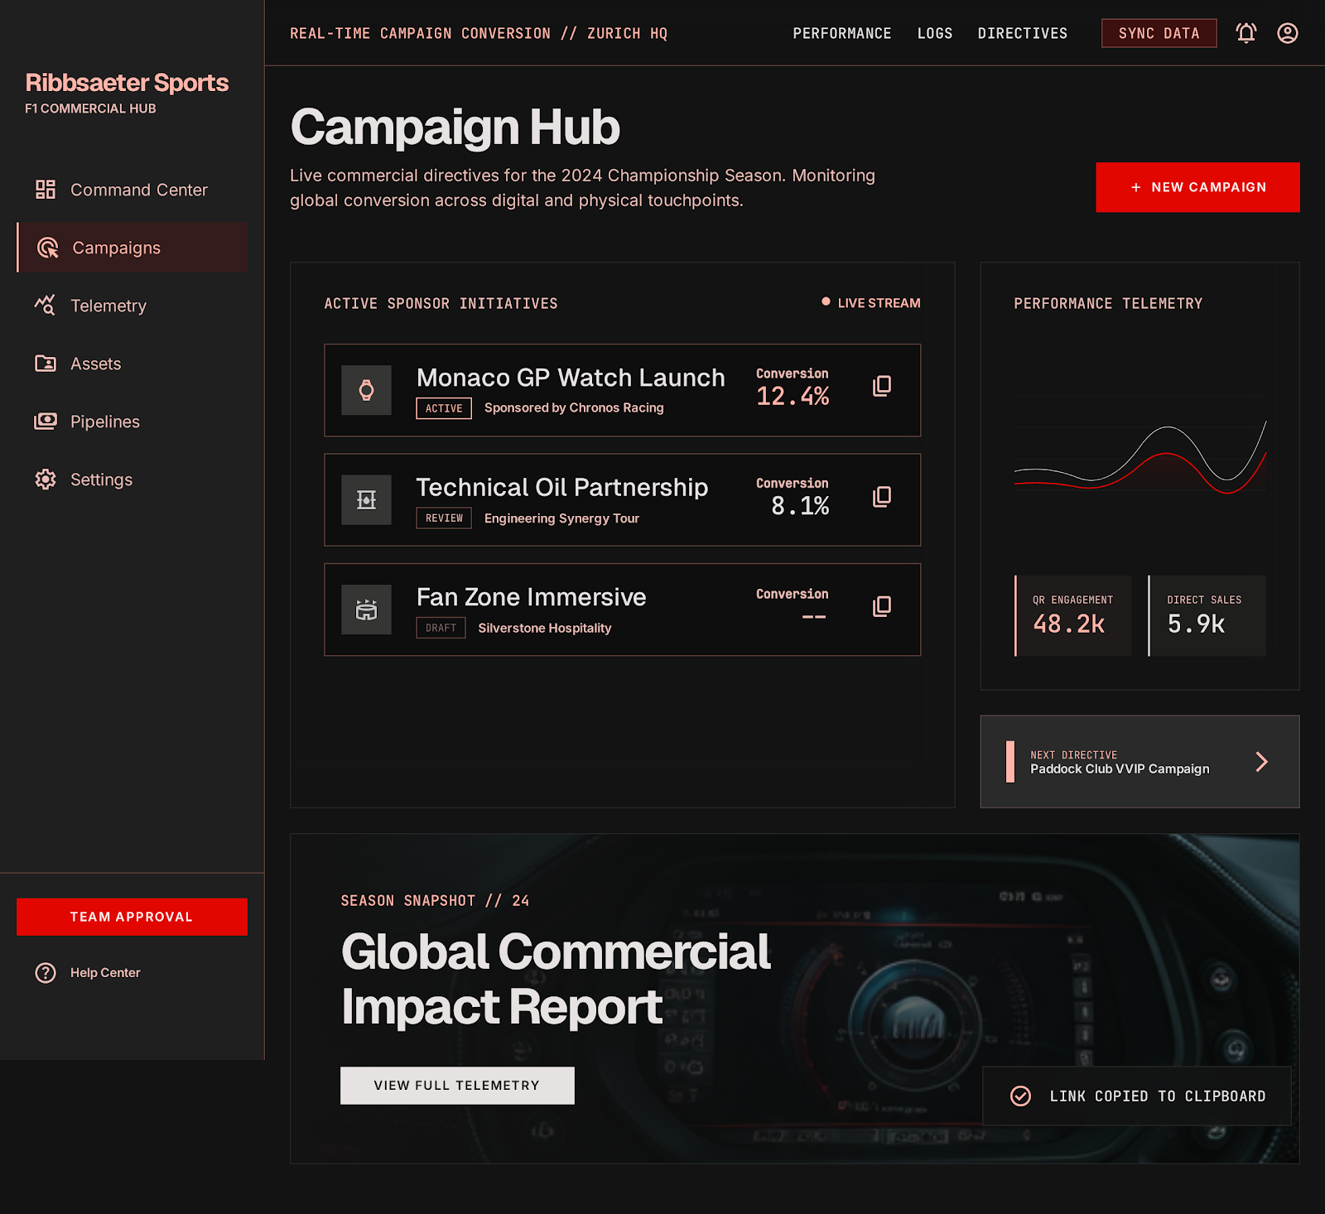1325x1214 pixels.
Task: Copy link for Monaco GP Watch Launch
Action: (x=882, y=386)
